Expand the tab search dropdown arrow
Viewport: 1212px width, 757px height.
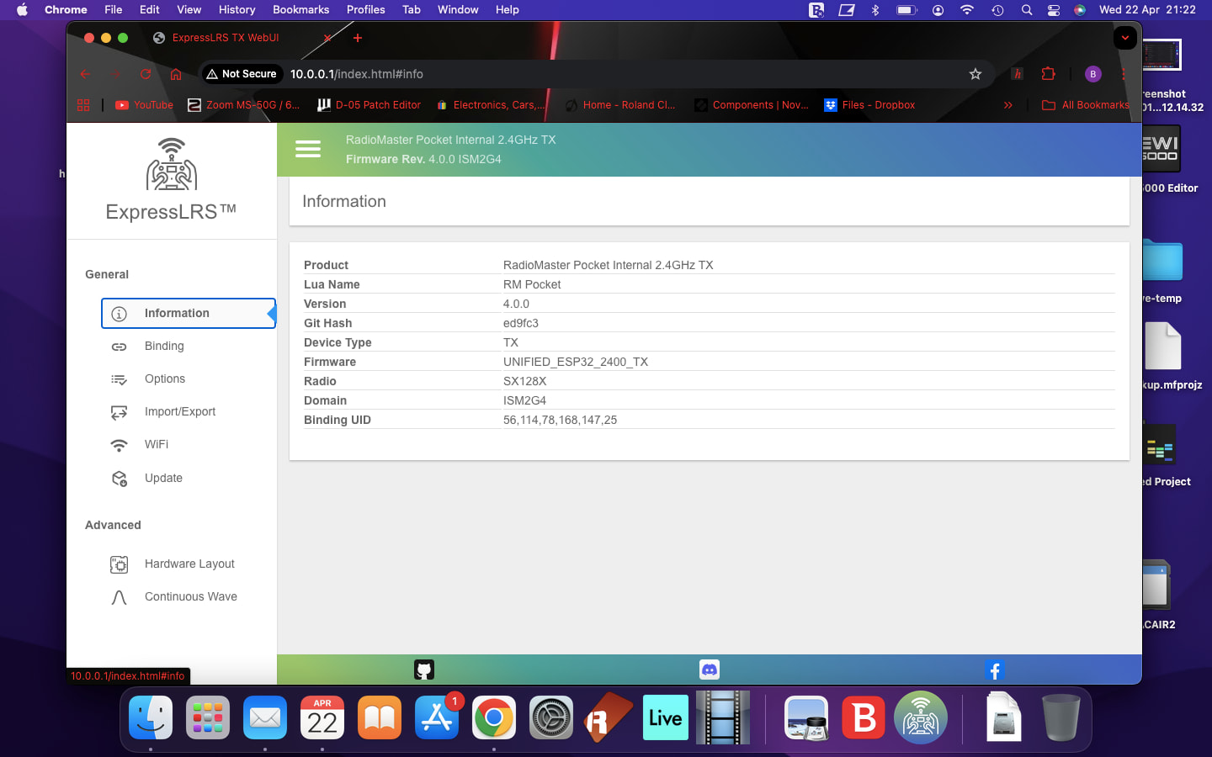click(x=1124, y=38)
